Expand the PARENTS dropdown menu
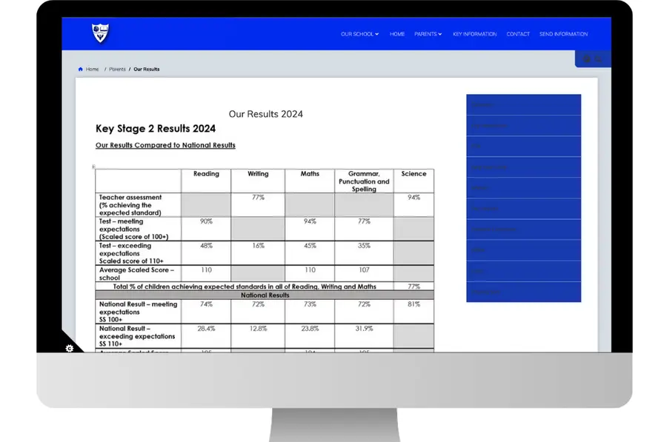 [428, 34]
